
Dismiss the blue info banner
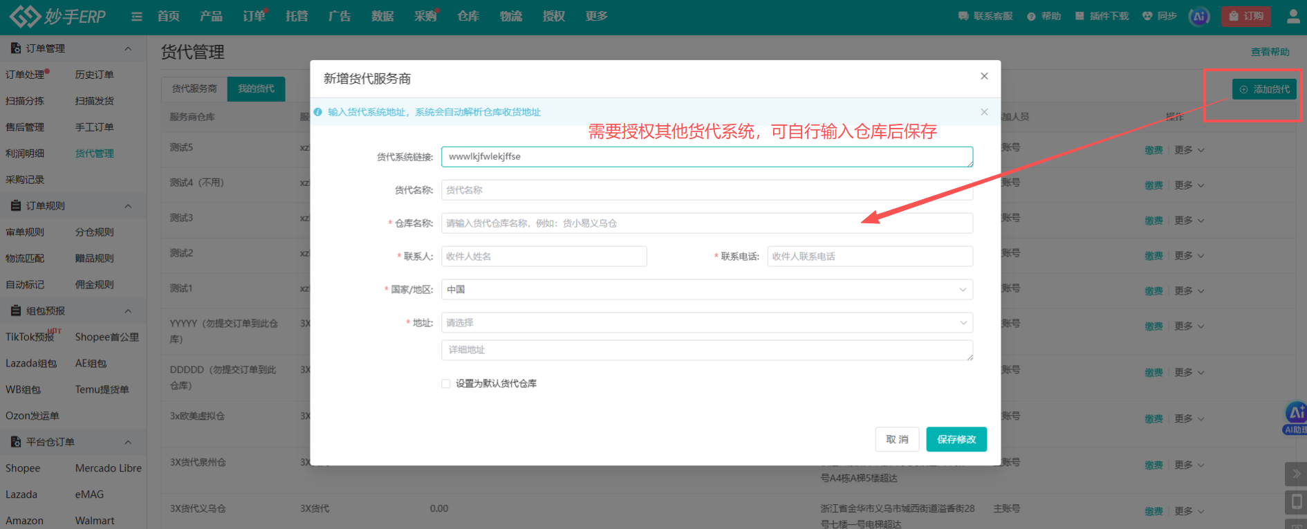click(984, 112)
